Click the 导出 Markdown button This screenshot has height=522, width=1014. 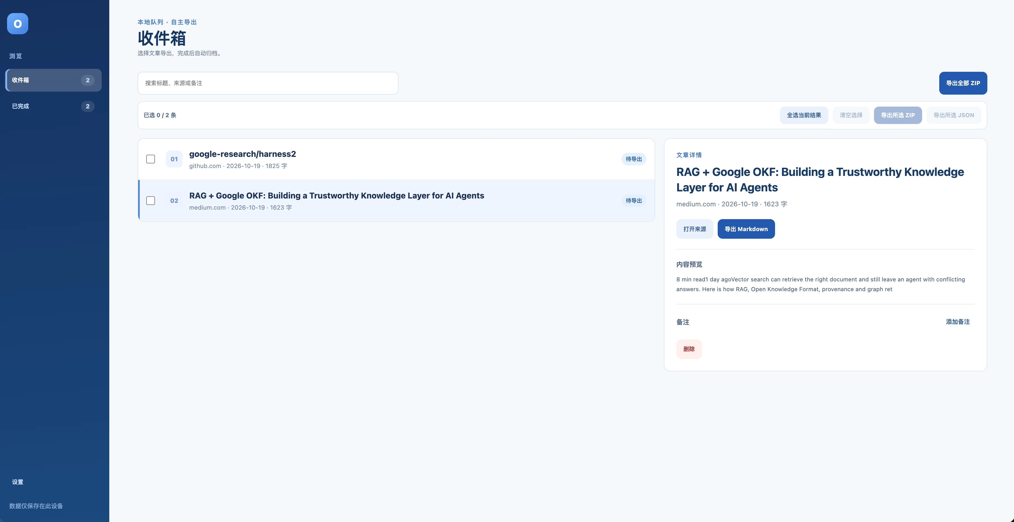coord(746,229)
